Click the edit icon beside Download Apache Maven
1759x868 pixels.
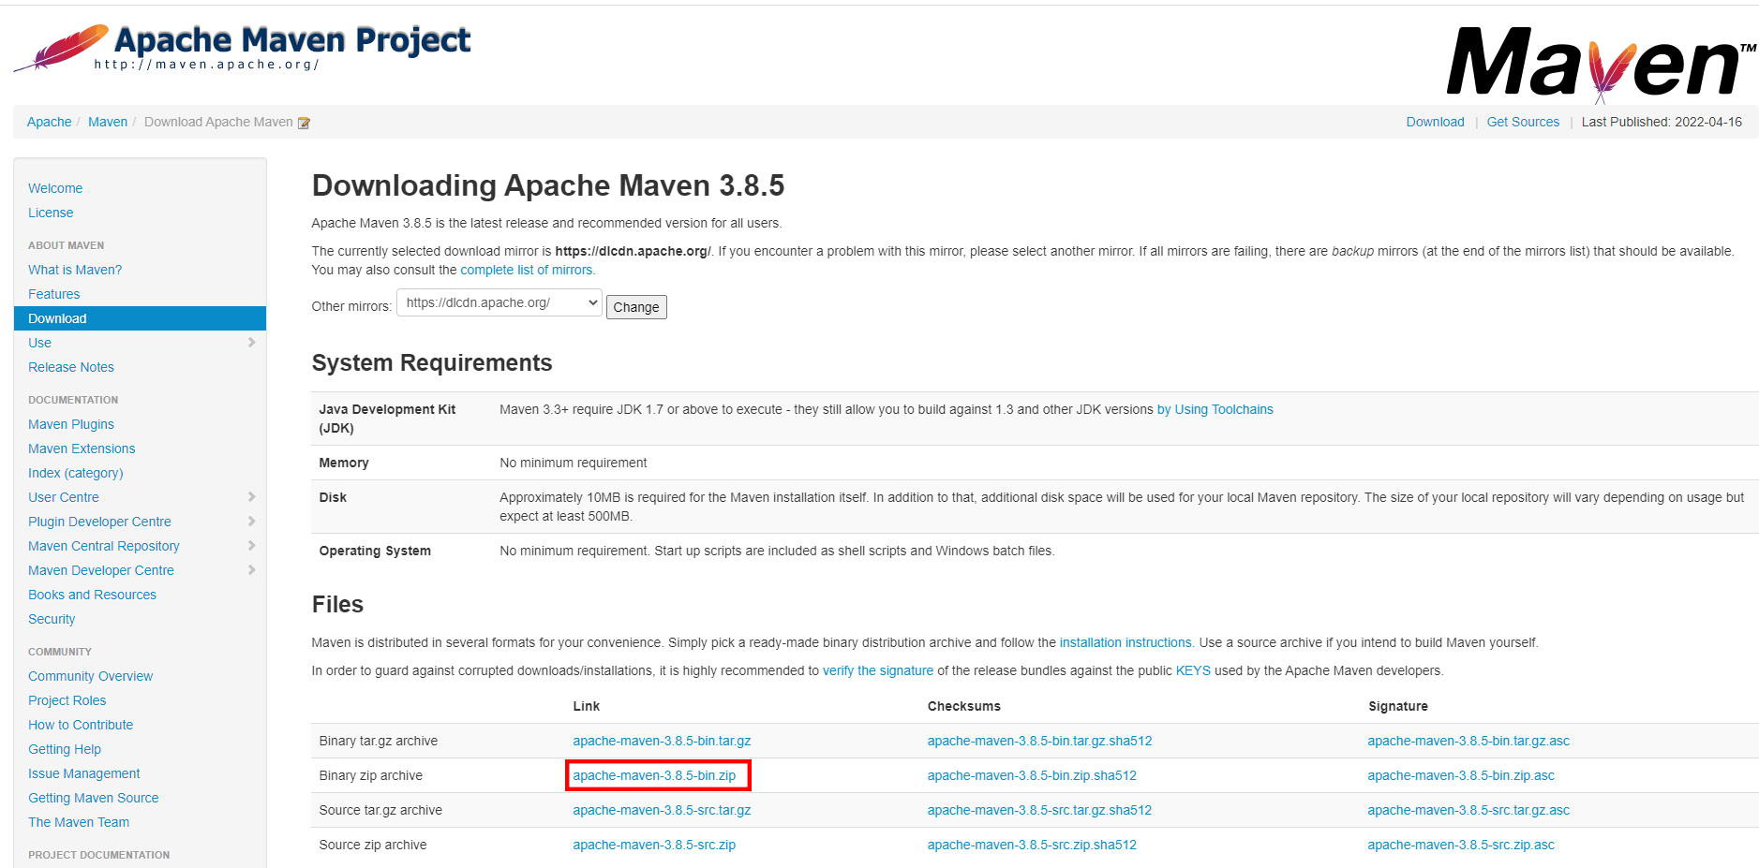304,123
